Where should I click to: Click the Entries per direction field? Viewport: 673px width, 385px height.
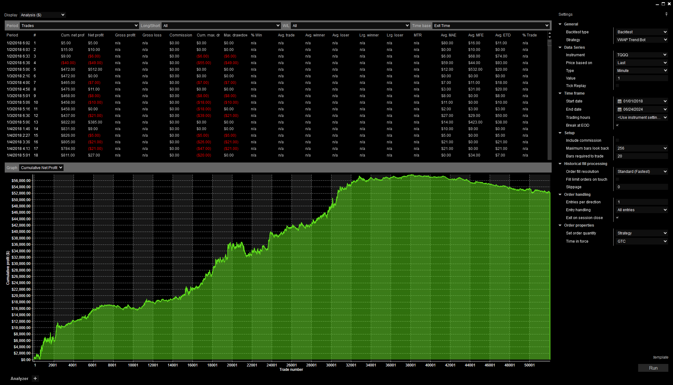tap(642, 202)
